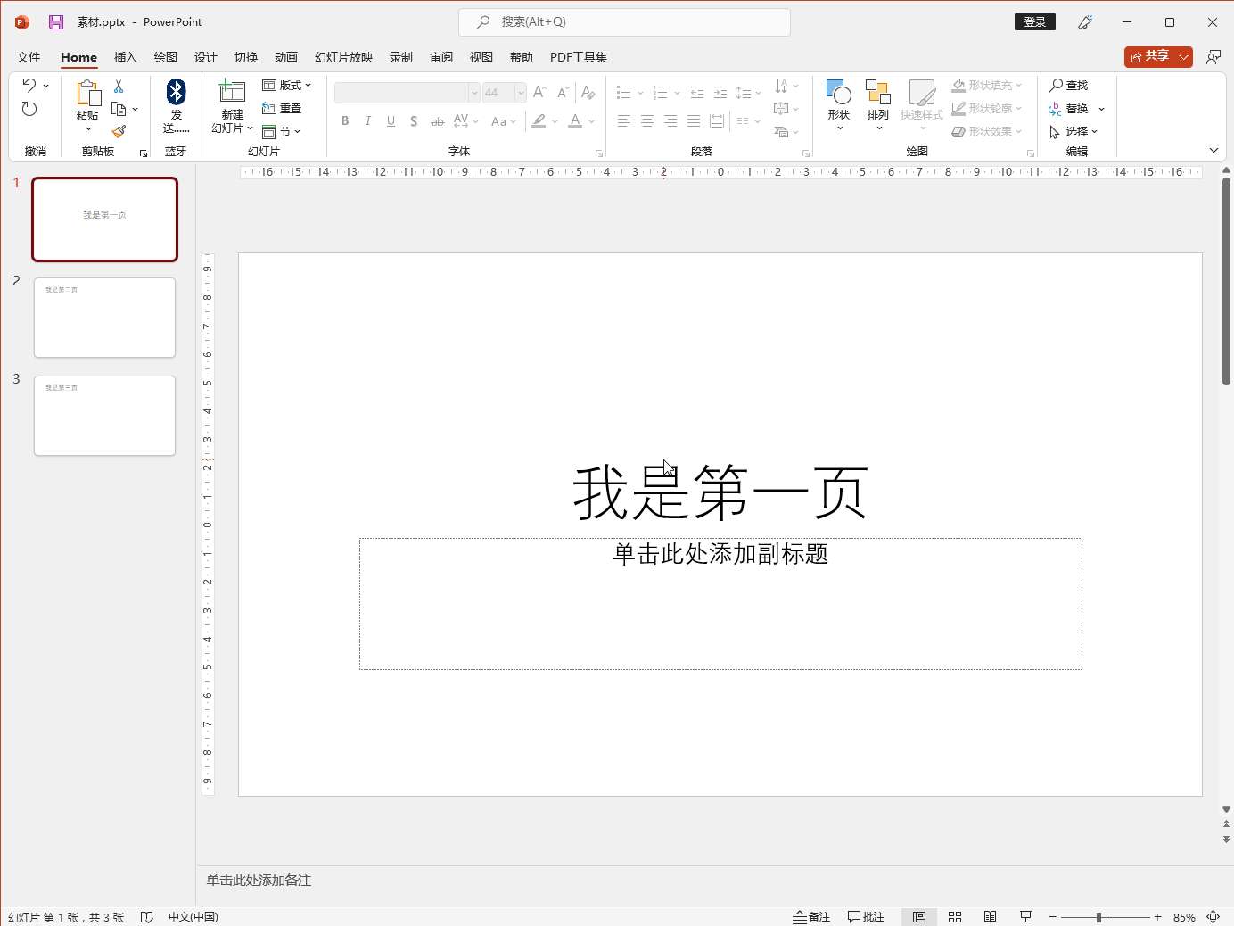Start slideshow from status bar icon

pyautogui.click(x=1025, y=917)
